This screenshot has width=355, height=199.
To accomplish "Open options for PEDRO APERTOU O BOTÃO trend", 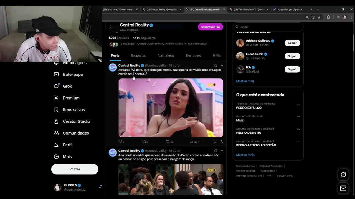I will (298, 142).
